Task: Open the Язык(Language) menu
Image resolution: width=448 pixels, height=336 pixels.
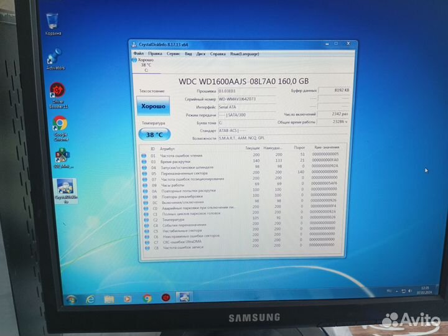Action: tap(245, 54)
